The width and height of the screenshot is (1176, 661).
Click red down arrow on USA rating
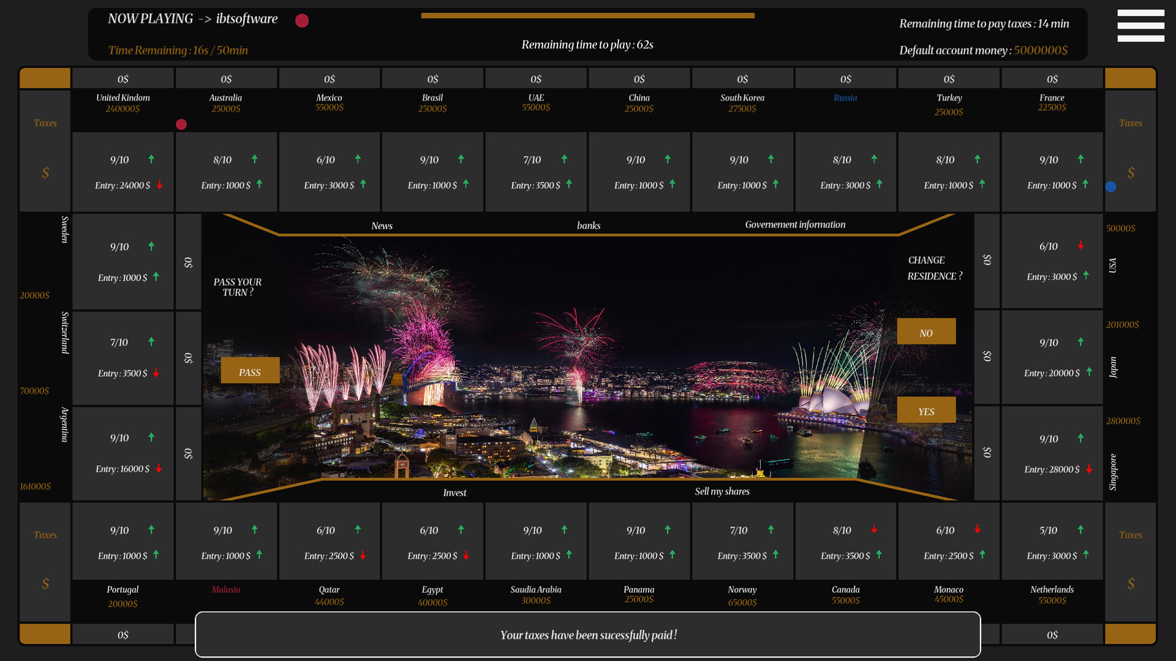pyautogui.click(x=1081, y=245)
